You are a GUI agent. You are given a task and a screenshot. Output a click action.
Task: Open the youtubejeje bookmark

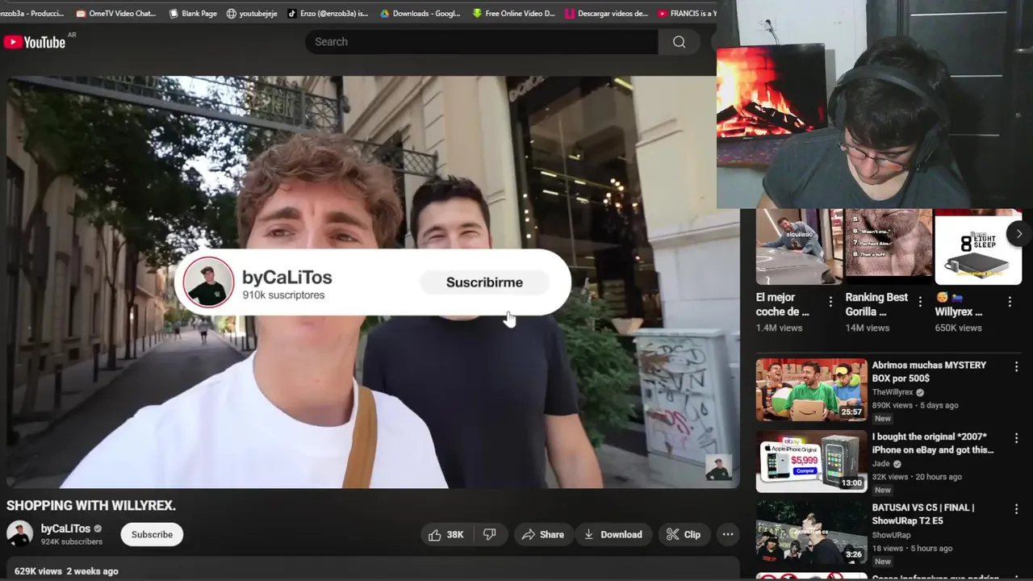coord(252,13)
